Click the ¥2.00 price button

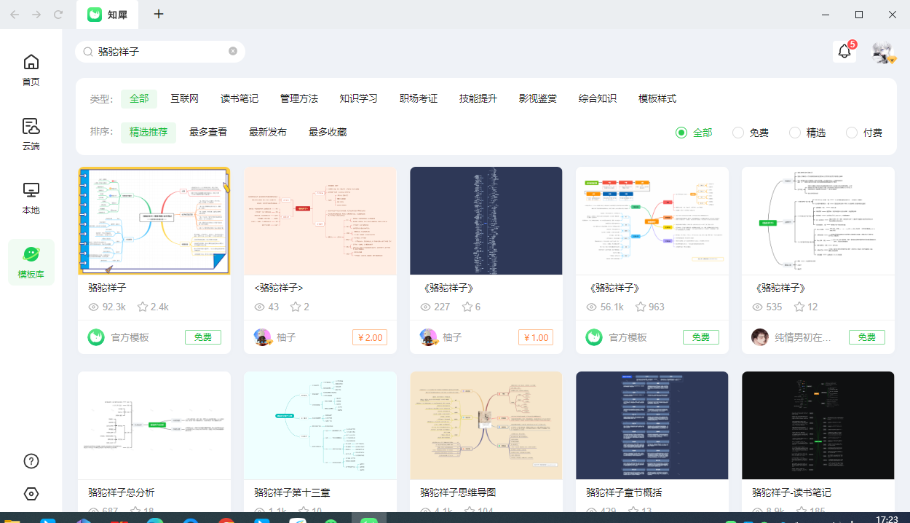(370, 337)
